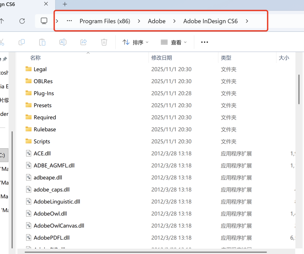The image size is (304, 254).
Task: Close the current InDesign CS6 tab
Action: click(46, 4)
